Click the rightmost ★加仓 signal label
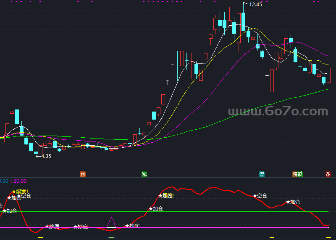 point(293,202)
